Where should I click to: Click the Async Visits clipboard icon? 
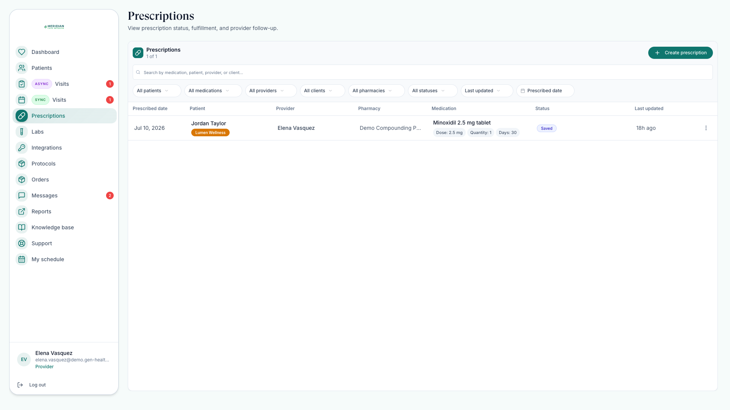[22, 84]
